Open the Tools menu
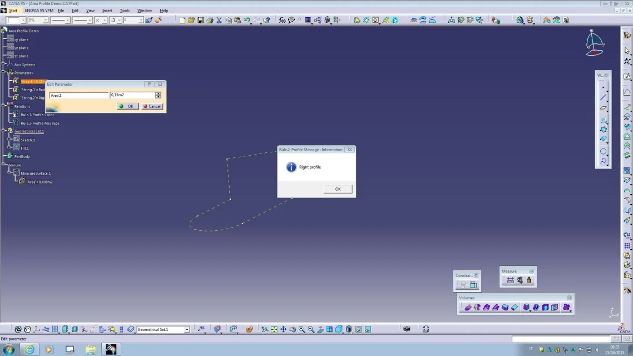Viewport: 633px width, 356px height. point(125,11)
